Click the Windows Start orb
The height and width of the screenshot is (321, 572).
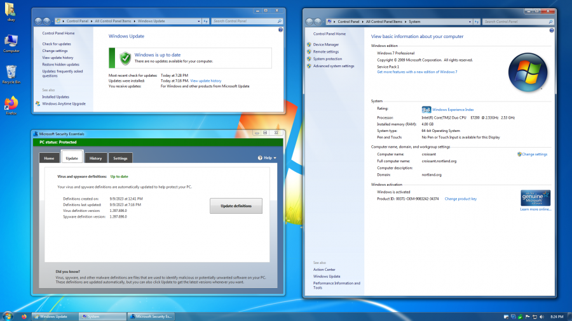tap(8, 315)
